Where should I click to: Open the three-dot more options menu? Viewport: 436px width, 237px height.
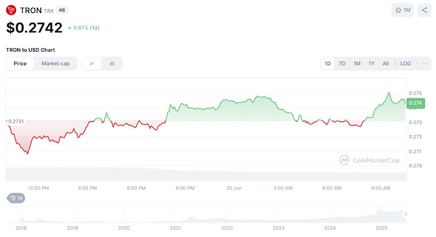pyautogui.click(x=425, y=64)
